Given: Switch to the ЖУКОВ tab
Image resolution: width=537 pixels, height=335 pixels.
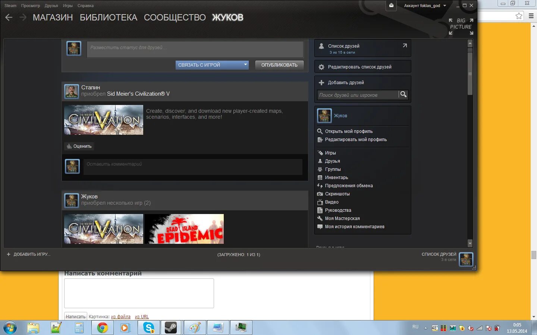Looking at the screenshot, I should pos(227,17).
